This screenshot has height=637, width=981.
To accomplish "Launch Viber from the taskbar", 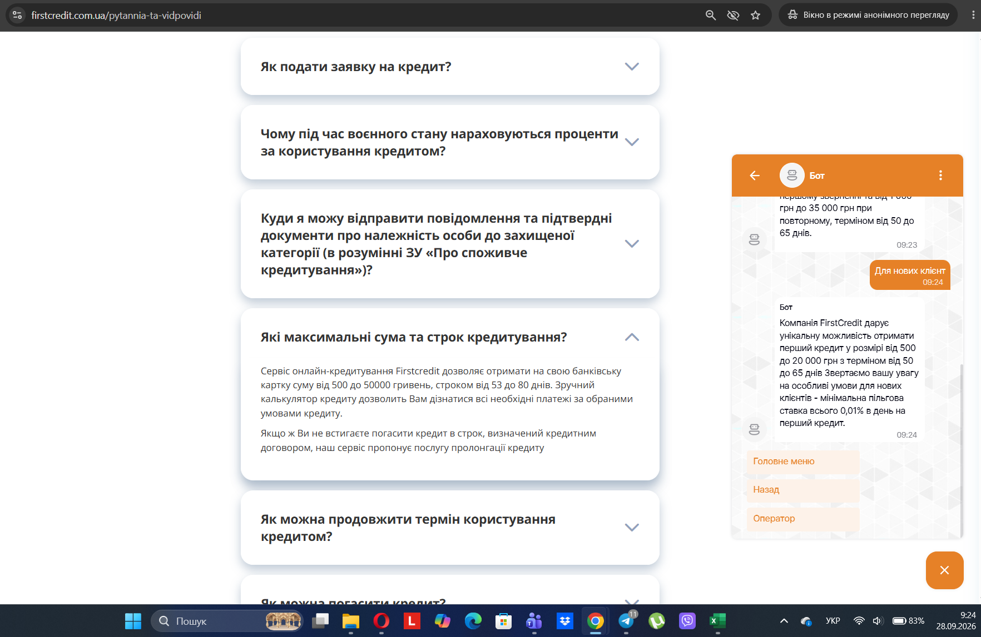I will [687, 621].
